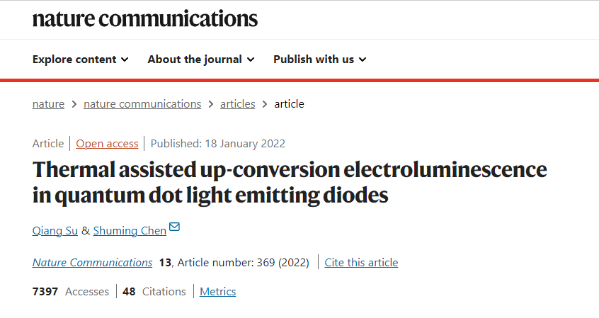Go to the nature breadcrumb link
599x318 pixels.
tap(48, 103)
